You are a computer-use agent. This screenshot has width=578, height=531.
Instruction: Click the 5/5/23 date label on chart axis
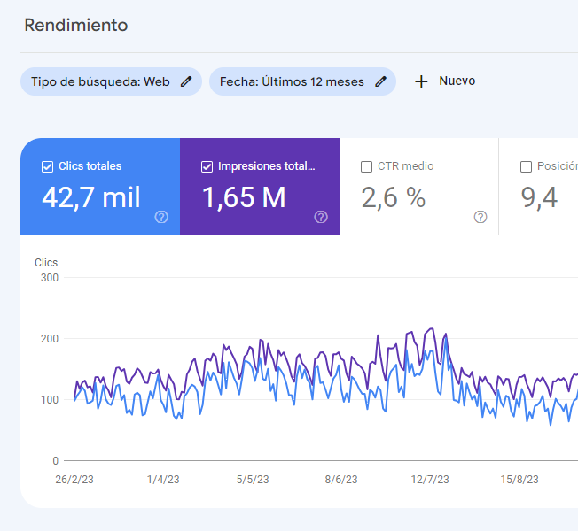[253, 480]
